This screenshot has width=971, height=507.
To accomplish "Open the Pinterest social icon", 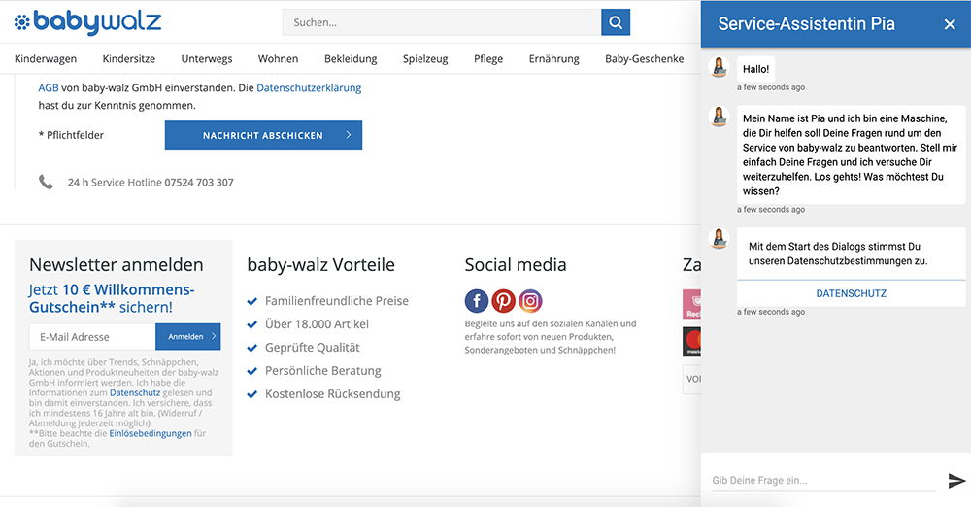I will (503, 301).
